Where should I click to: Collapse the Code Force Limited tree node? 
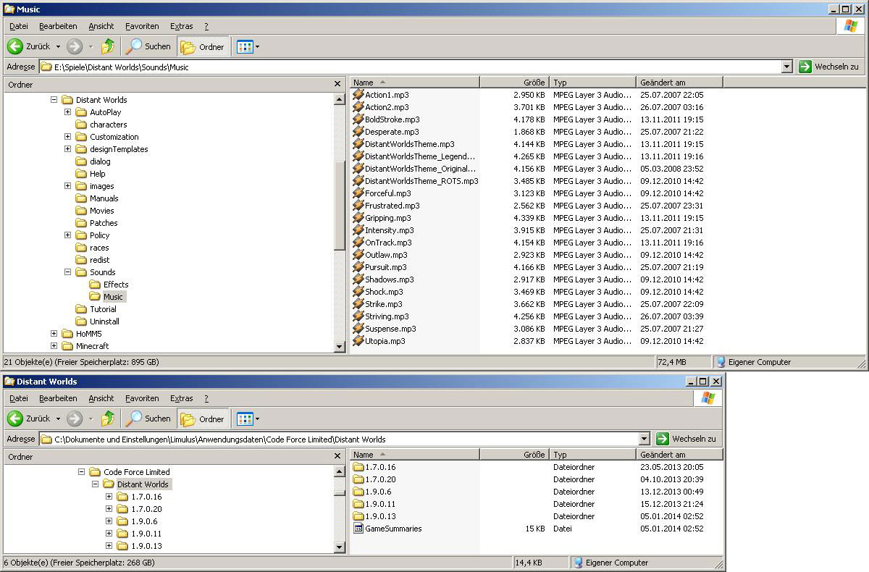pos(81,472)
